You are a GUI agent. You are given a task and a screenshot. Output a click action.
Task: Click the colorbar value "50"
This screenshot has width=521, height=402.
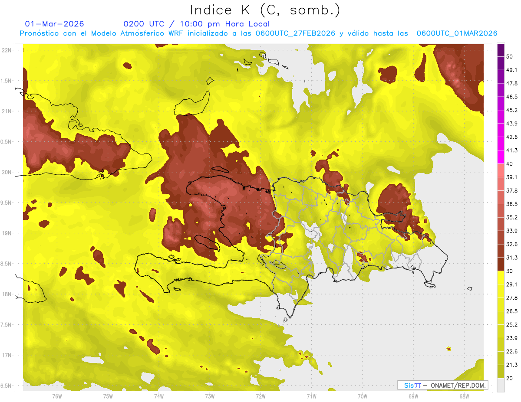510,56
